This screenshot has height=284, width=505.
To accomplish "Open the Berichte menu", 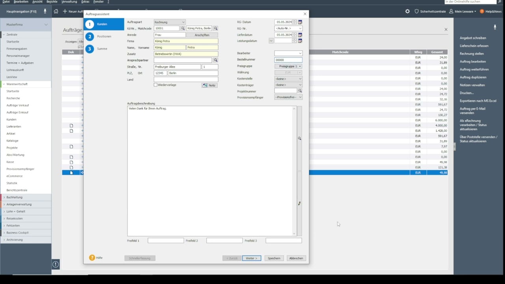I will pyautogui.click(x=52, y=2).
